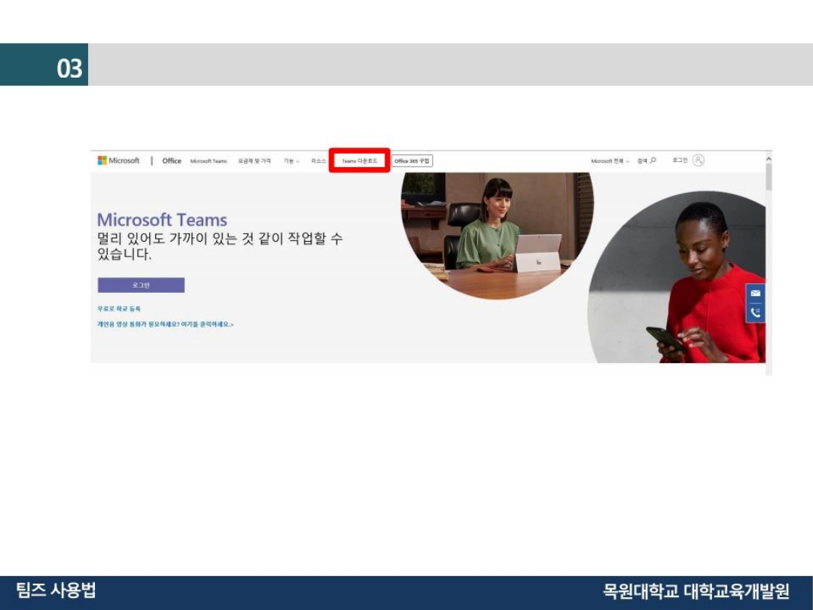Click the woman at desk image
Image resolution: width=813 pixels, height=610 pixels.
coord(498,236)
